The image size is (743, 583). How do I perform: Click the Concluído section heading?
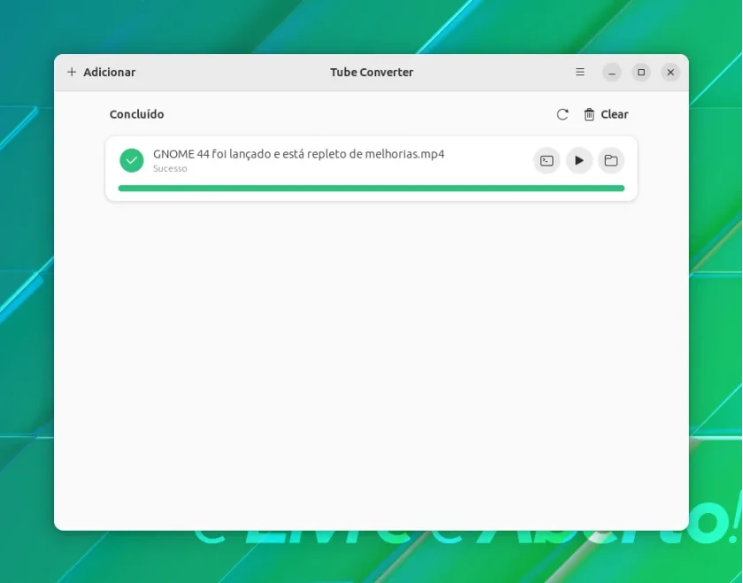tap(137, 114)
